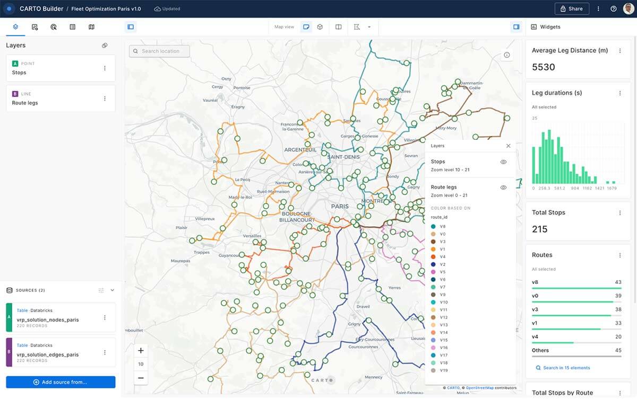Click the Share button

click(572, 8)
